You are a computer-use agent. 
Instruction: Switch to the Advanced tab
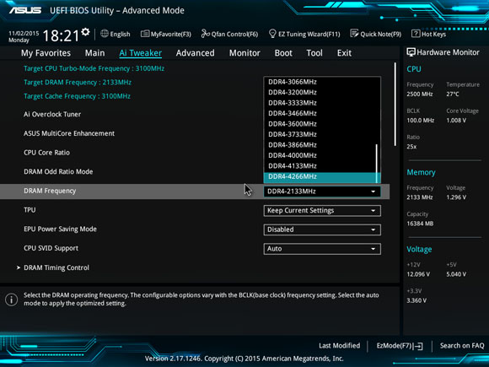tap(196, 53)
